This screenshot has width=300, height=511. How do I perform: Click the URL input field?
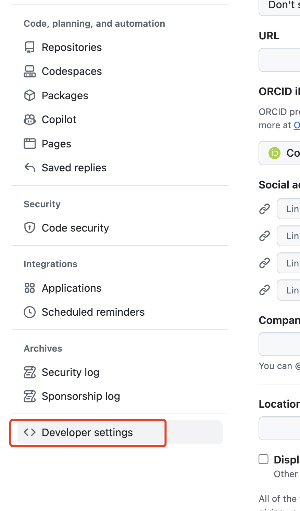tap(280, 60)
